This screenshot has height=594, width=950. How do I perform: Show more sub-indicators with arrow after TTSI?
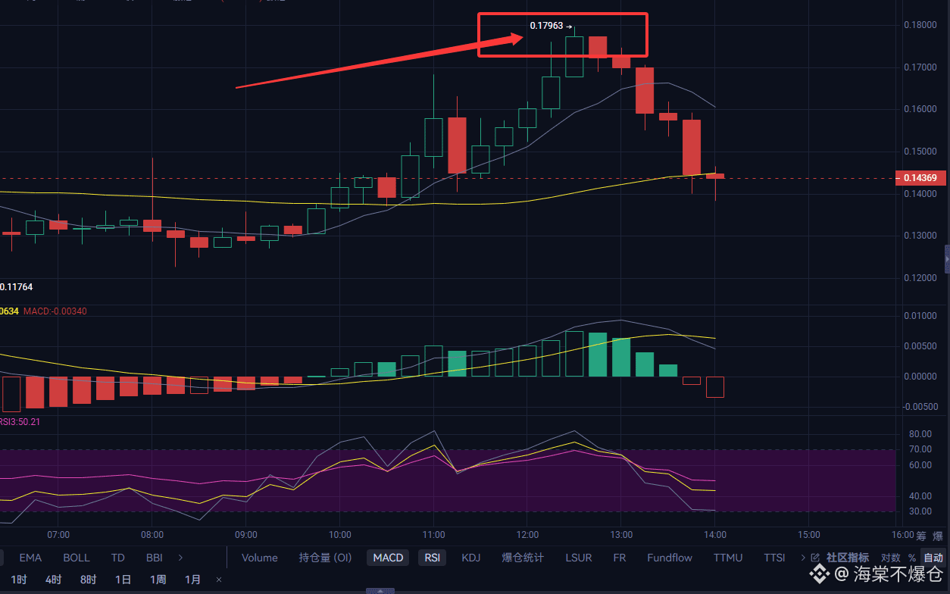(803, 558)
